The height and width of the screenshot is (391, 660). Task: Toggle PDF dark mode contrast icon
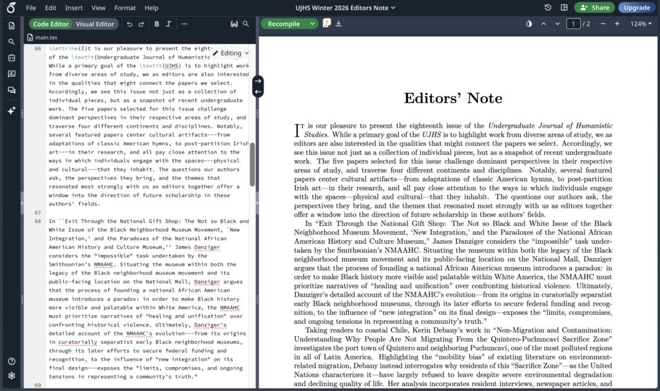(x=529, y=24)
